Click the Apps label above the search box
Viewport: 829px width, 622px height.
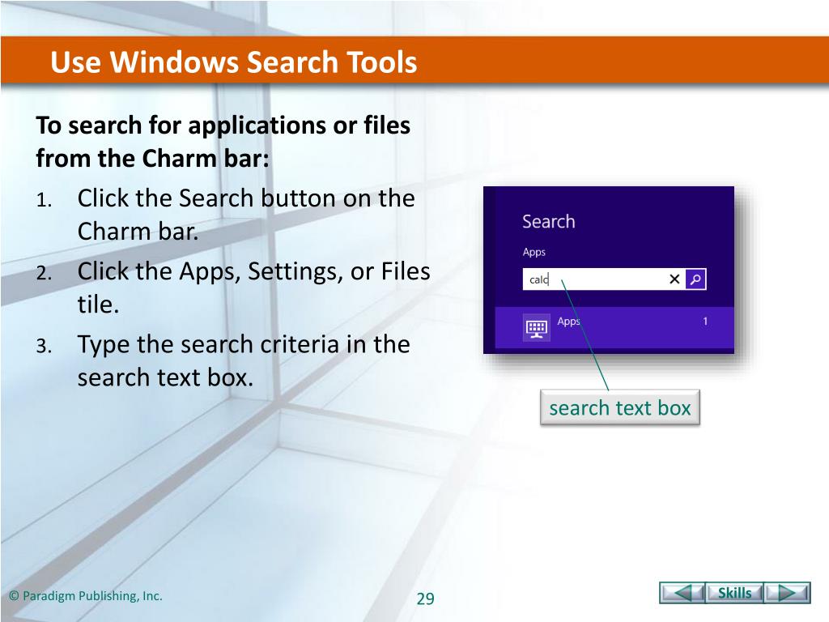pos(534,252)
